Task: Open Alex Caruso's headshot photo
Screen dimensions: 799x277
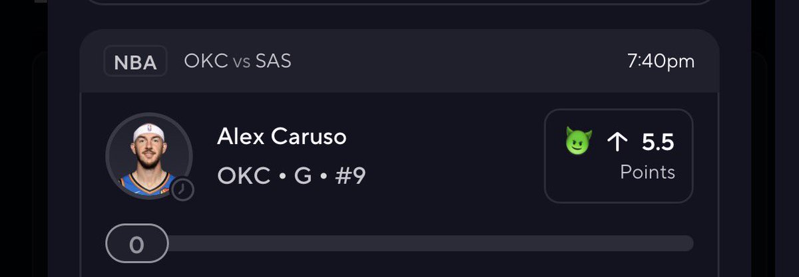Action: click(x=149, y=155)
